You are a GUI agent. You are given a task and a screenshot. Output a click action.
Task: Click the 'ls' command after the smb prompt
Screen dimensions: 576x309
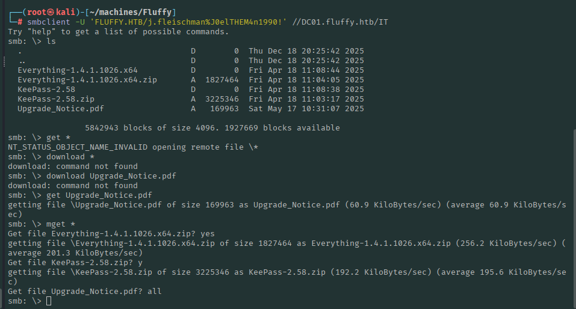[x=51, y=41]
